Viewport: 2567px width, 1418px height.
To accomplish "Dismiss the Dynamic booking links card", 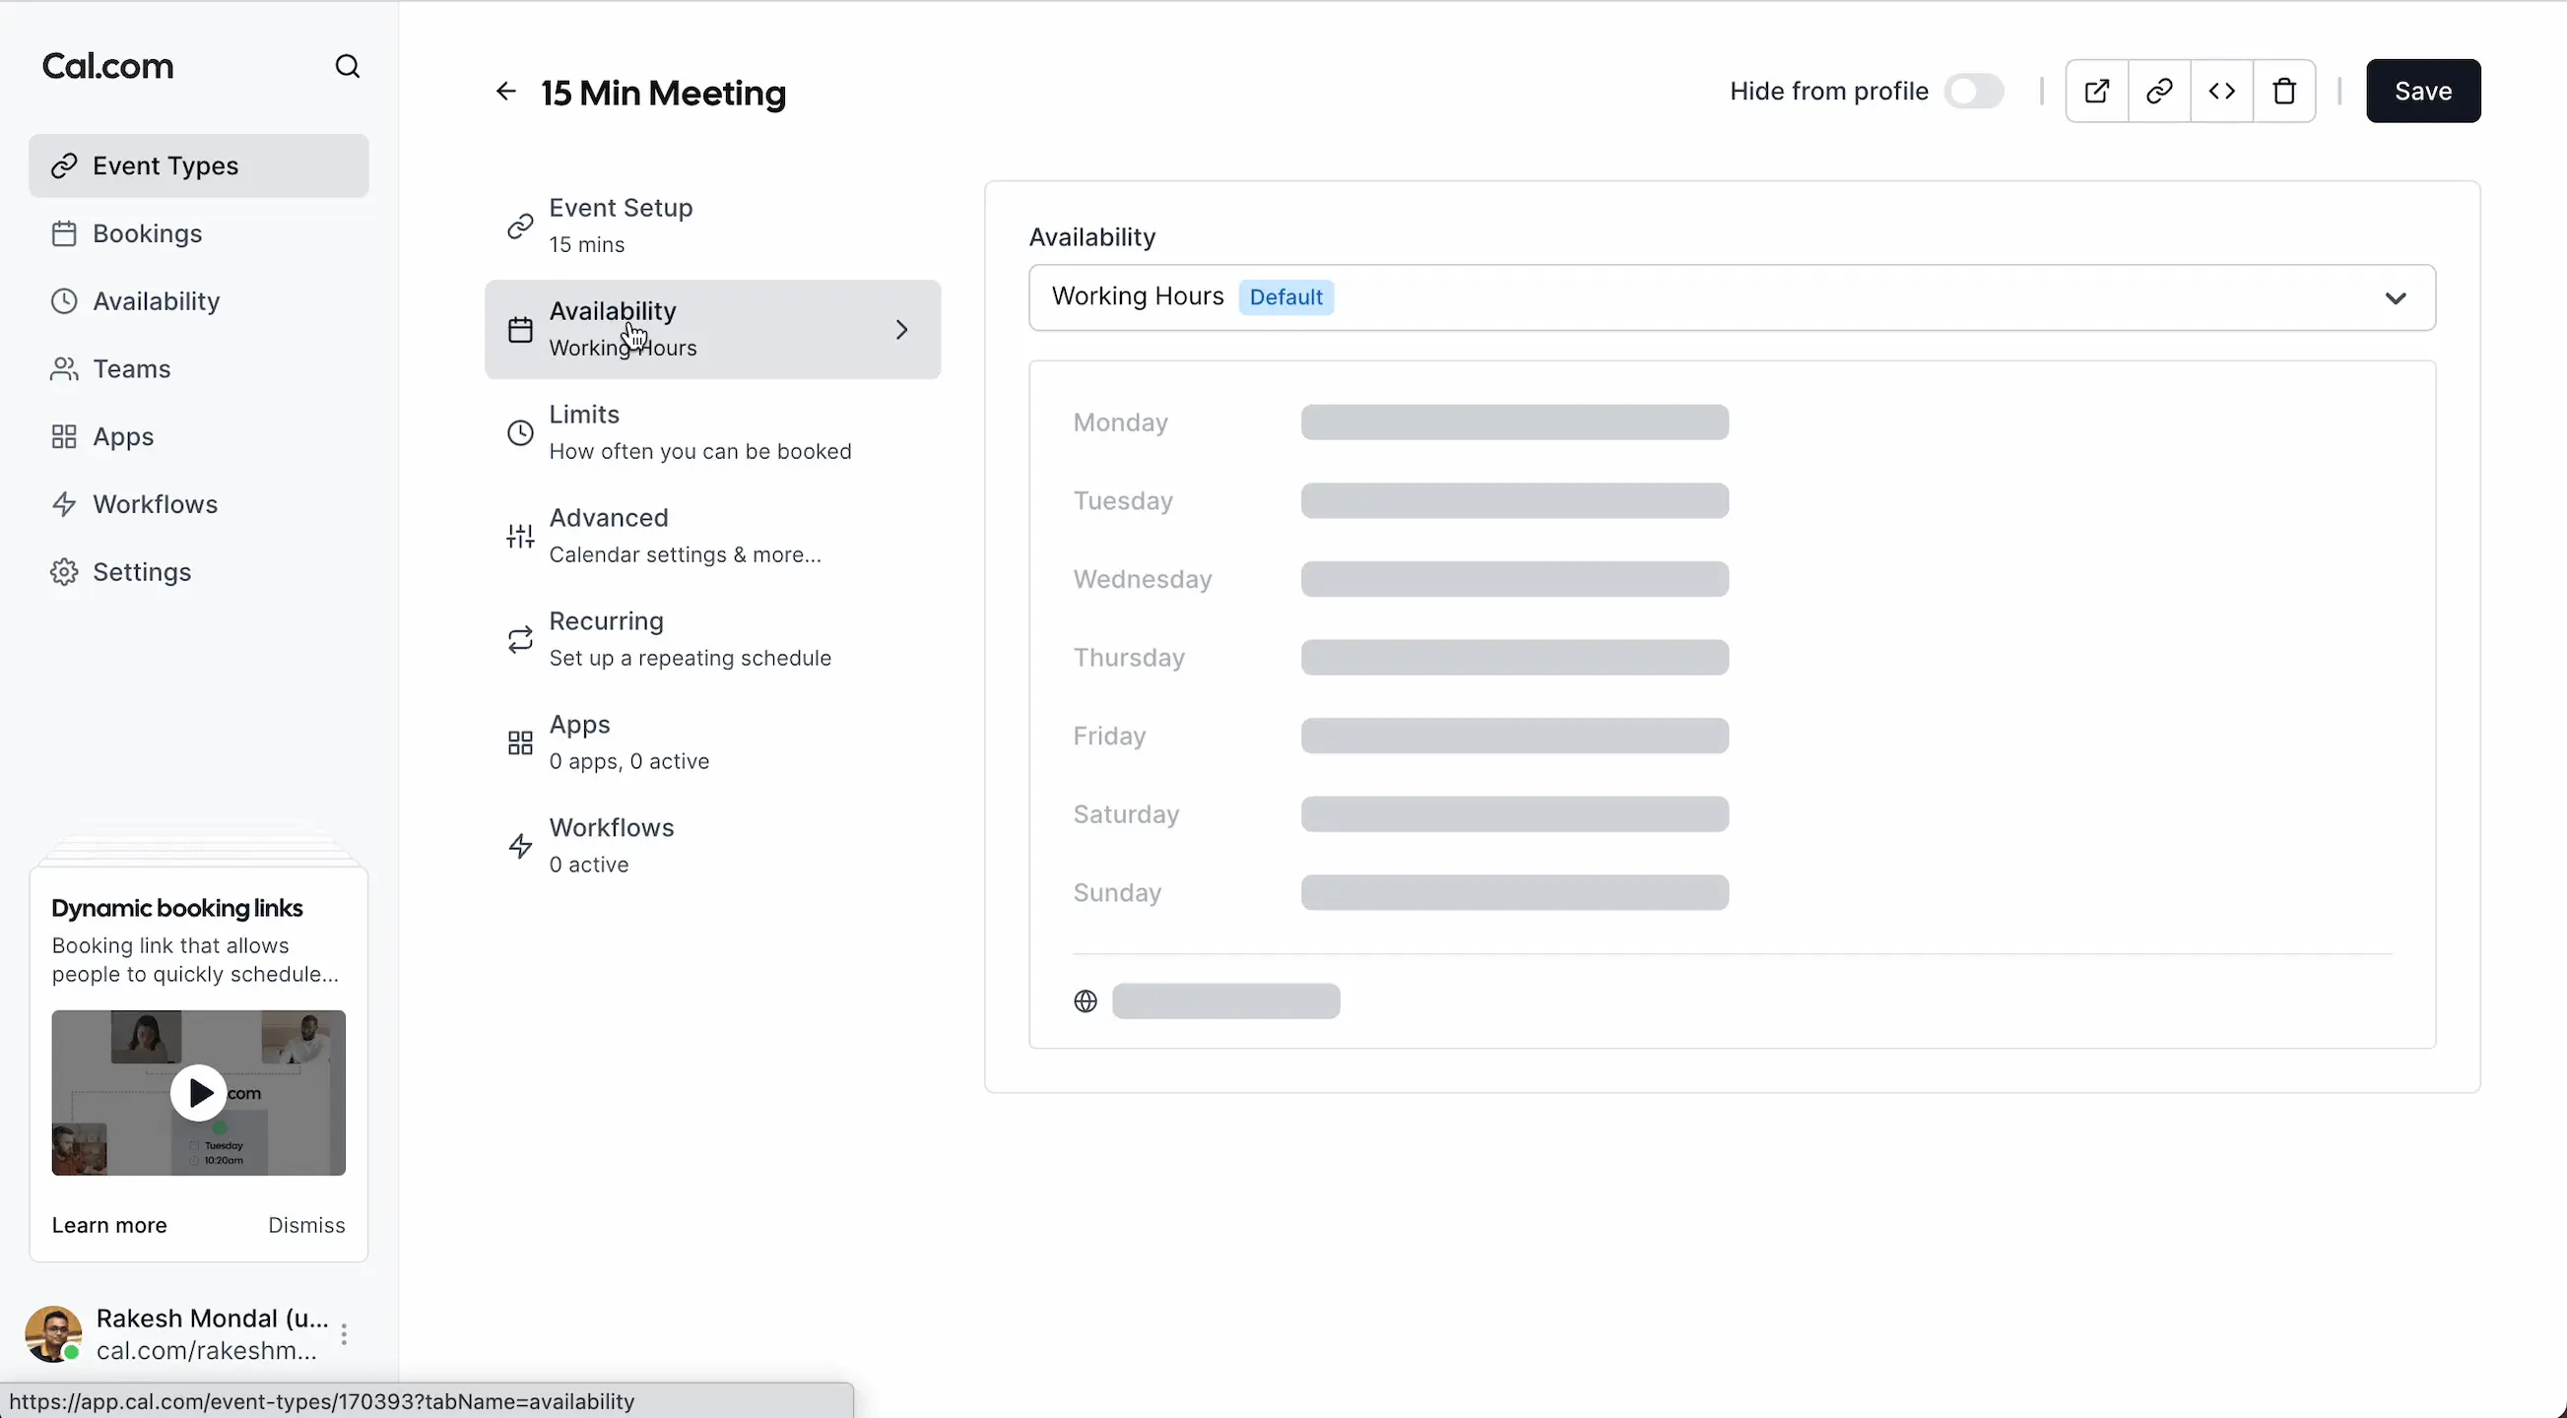I will [x=306, y=1225].
